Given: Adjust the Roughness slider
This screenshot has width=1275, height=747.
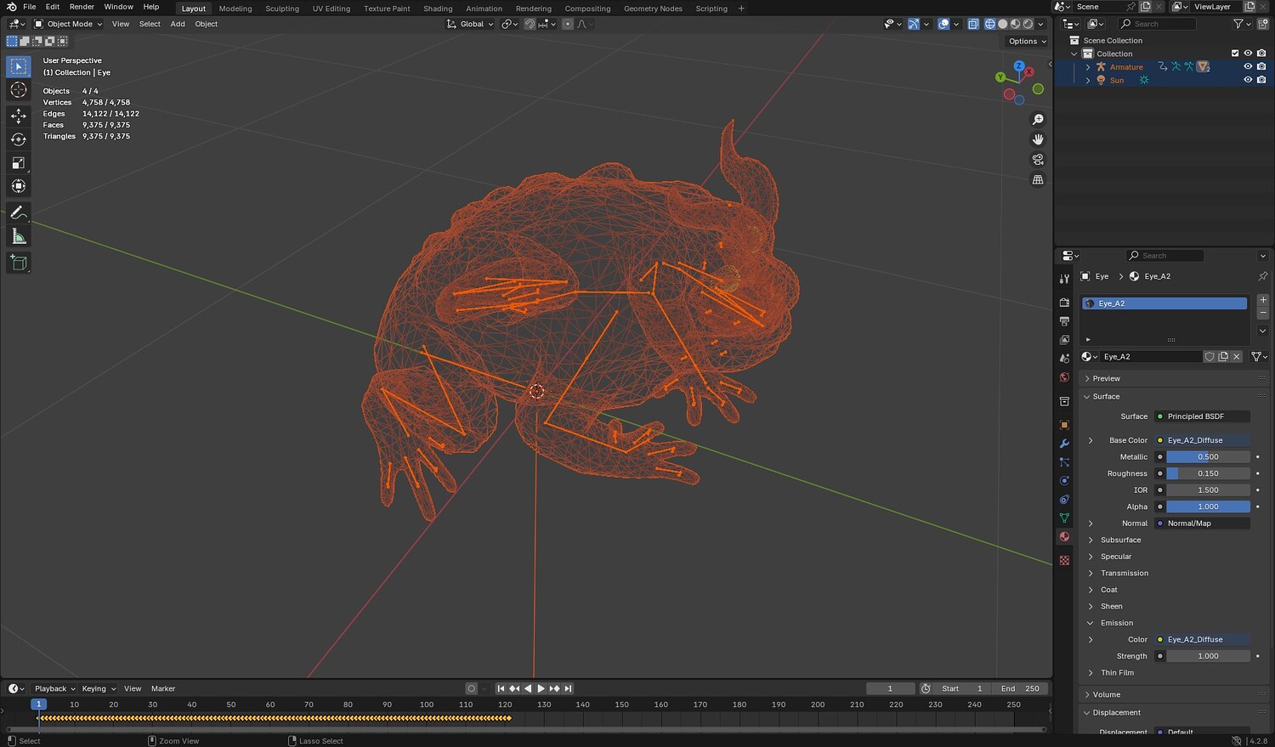Looking at the screenshot, I should tap(1208, 473).
